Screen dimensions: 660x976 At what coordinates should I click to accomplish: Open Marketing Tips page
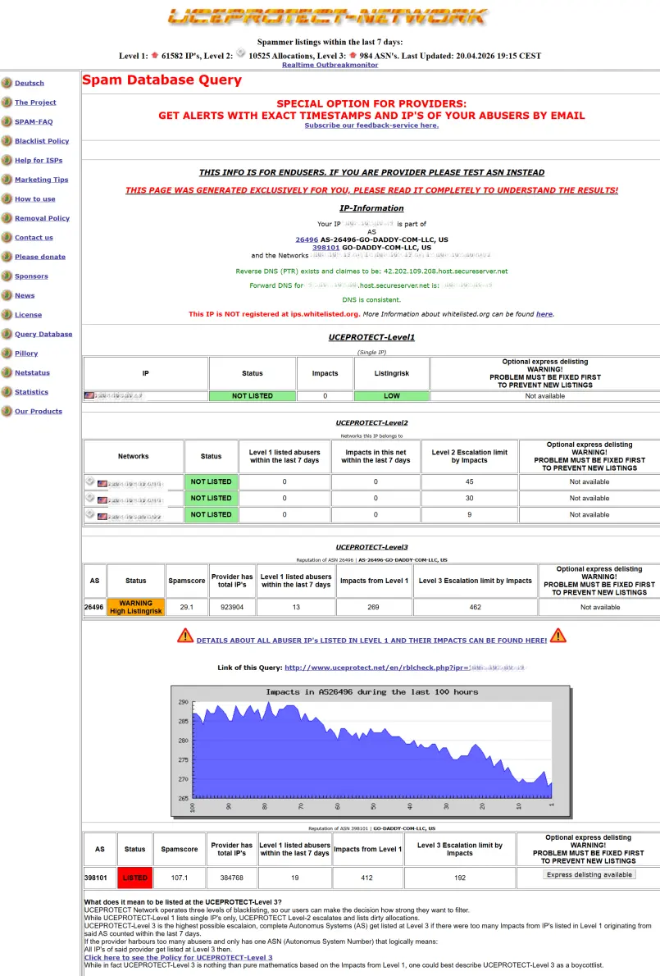pos(42,180)
